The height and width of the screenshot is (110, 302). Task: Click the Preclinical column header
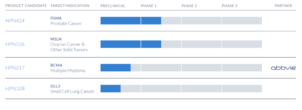(x=113, y=6)
